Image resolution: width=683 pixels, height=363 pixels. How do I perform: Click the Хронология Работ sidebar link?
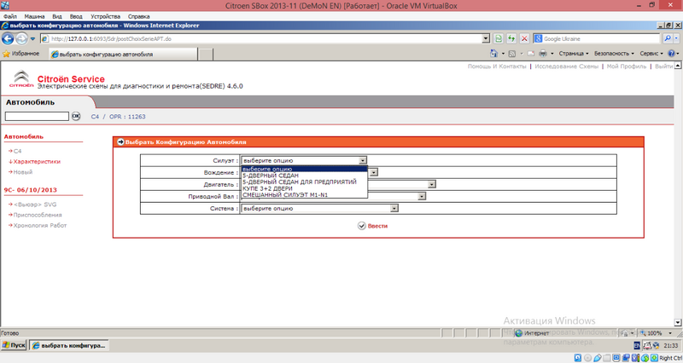[39, 225]
